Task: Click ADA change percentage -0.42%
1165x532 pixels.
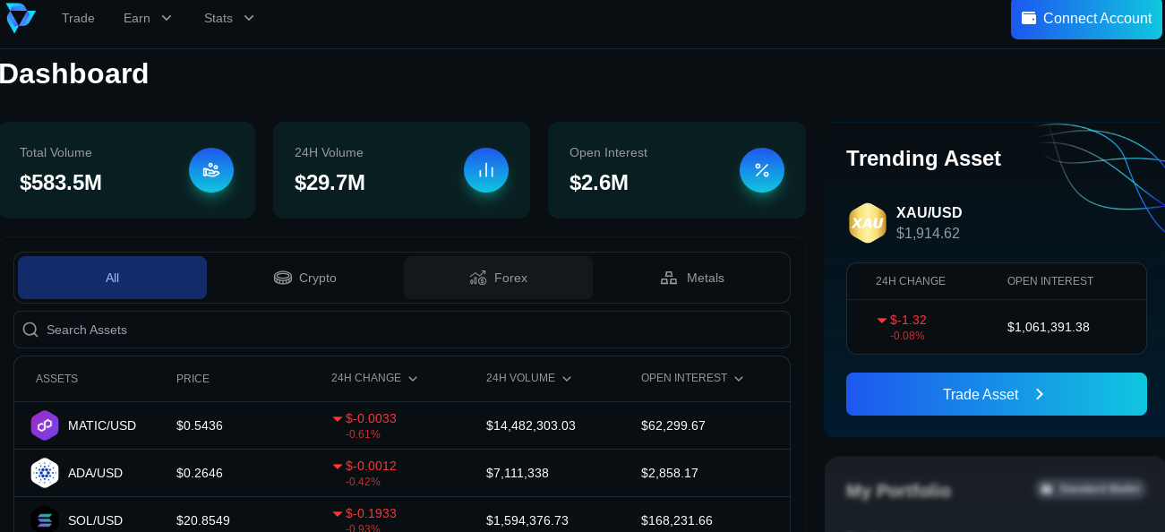Action: point(363,482)
